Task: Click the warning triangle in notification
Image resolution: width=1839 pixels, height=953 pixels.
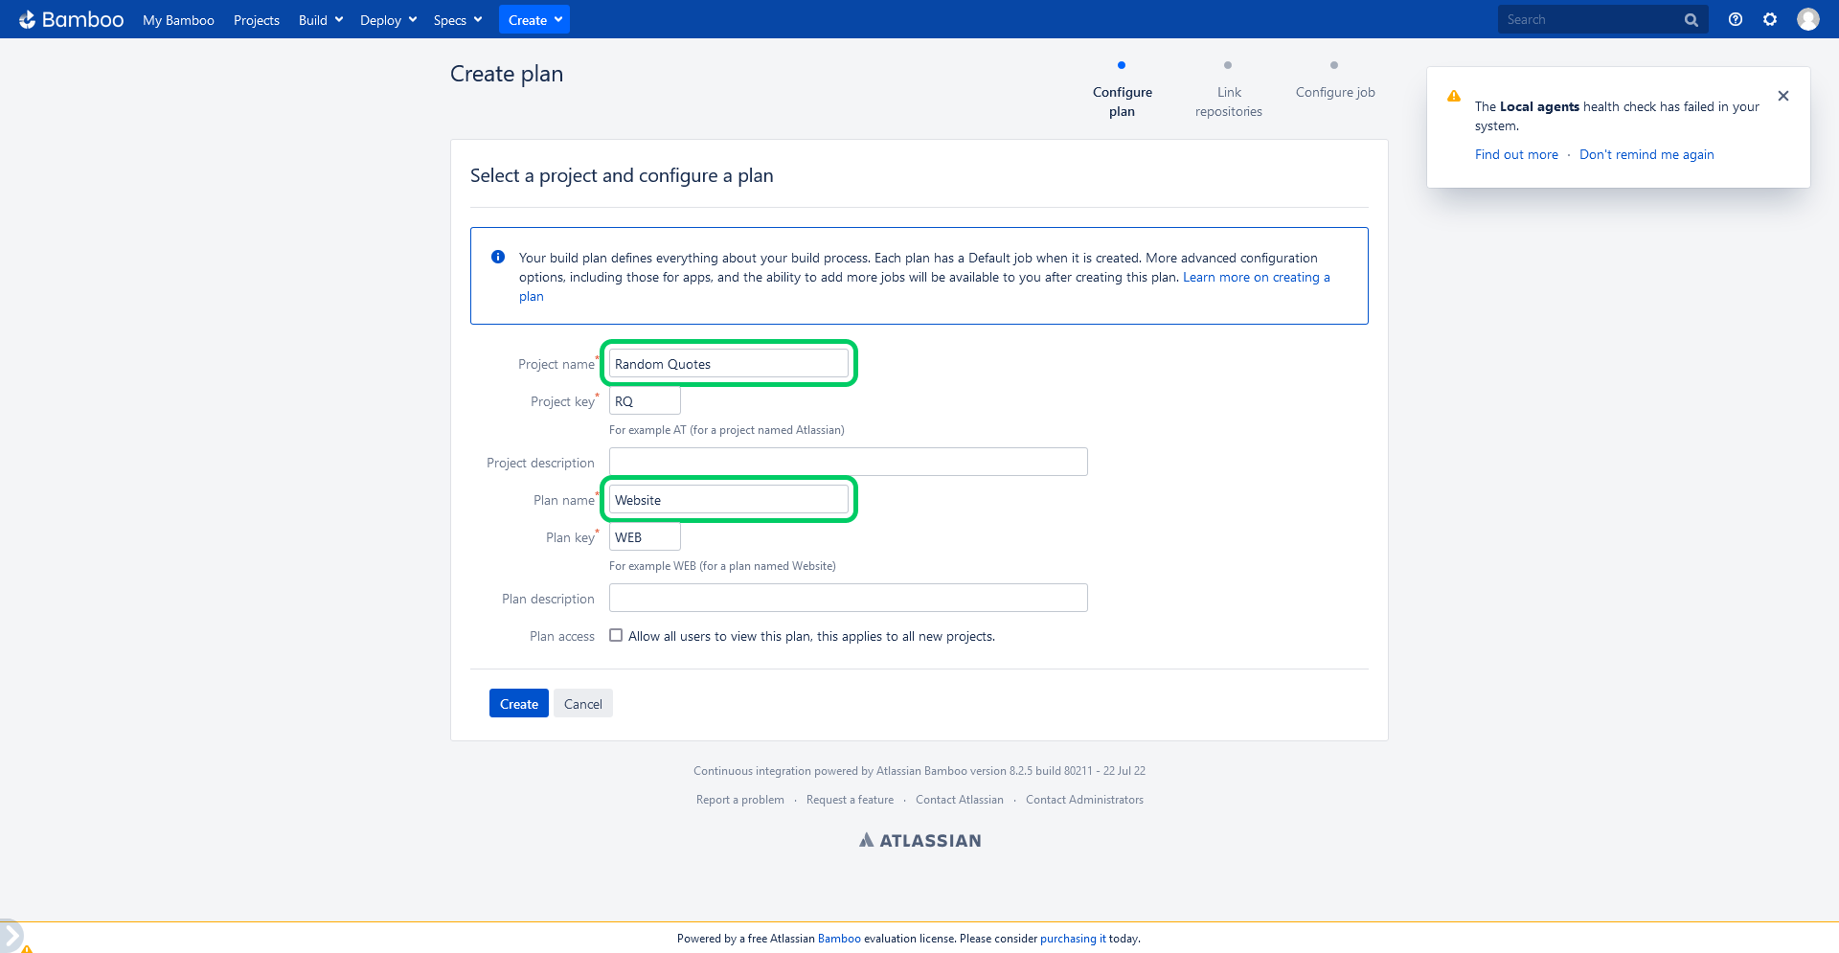Action: 1454,96
